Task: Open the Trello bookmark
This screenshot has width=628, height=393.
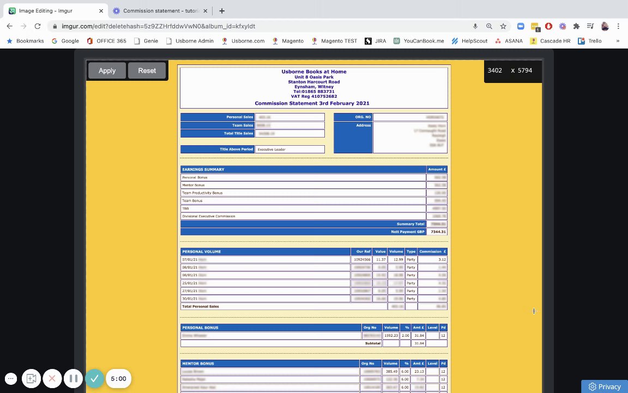Action: click(x=589, y=41)
